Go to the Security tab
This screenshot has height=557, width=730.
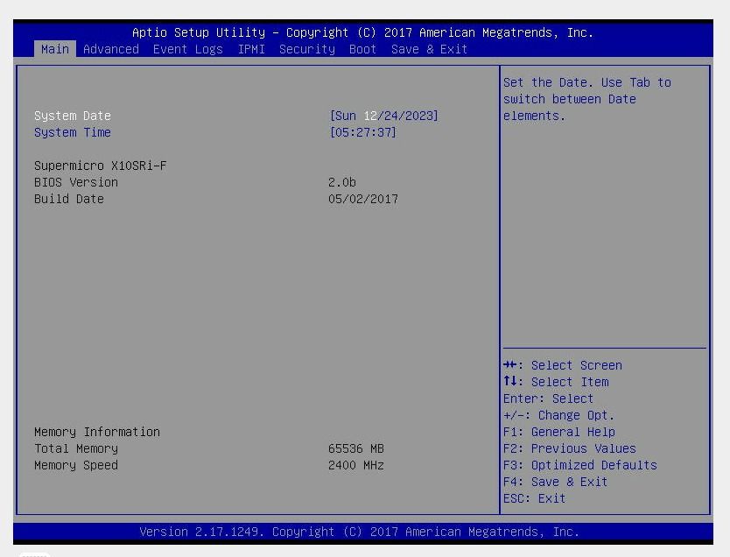click(x=307, y=49)
